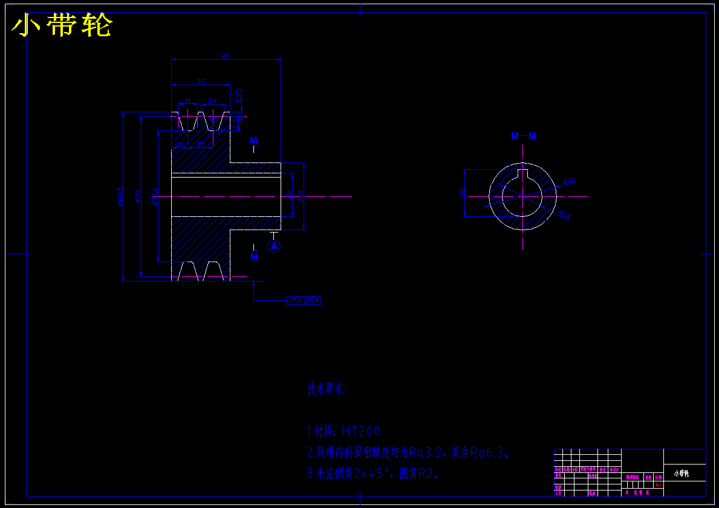Click the 共 张 第 张 sheet count text

coord(637,492)
